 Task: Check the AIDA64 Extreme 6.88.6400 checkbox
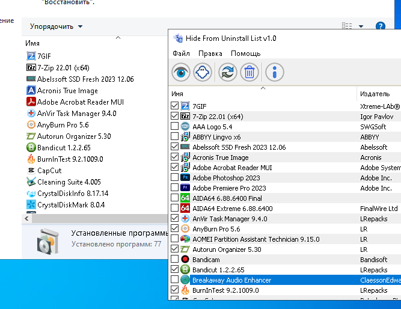pyautogui.click(x=175, y=208)
